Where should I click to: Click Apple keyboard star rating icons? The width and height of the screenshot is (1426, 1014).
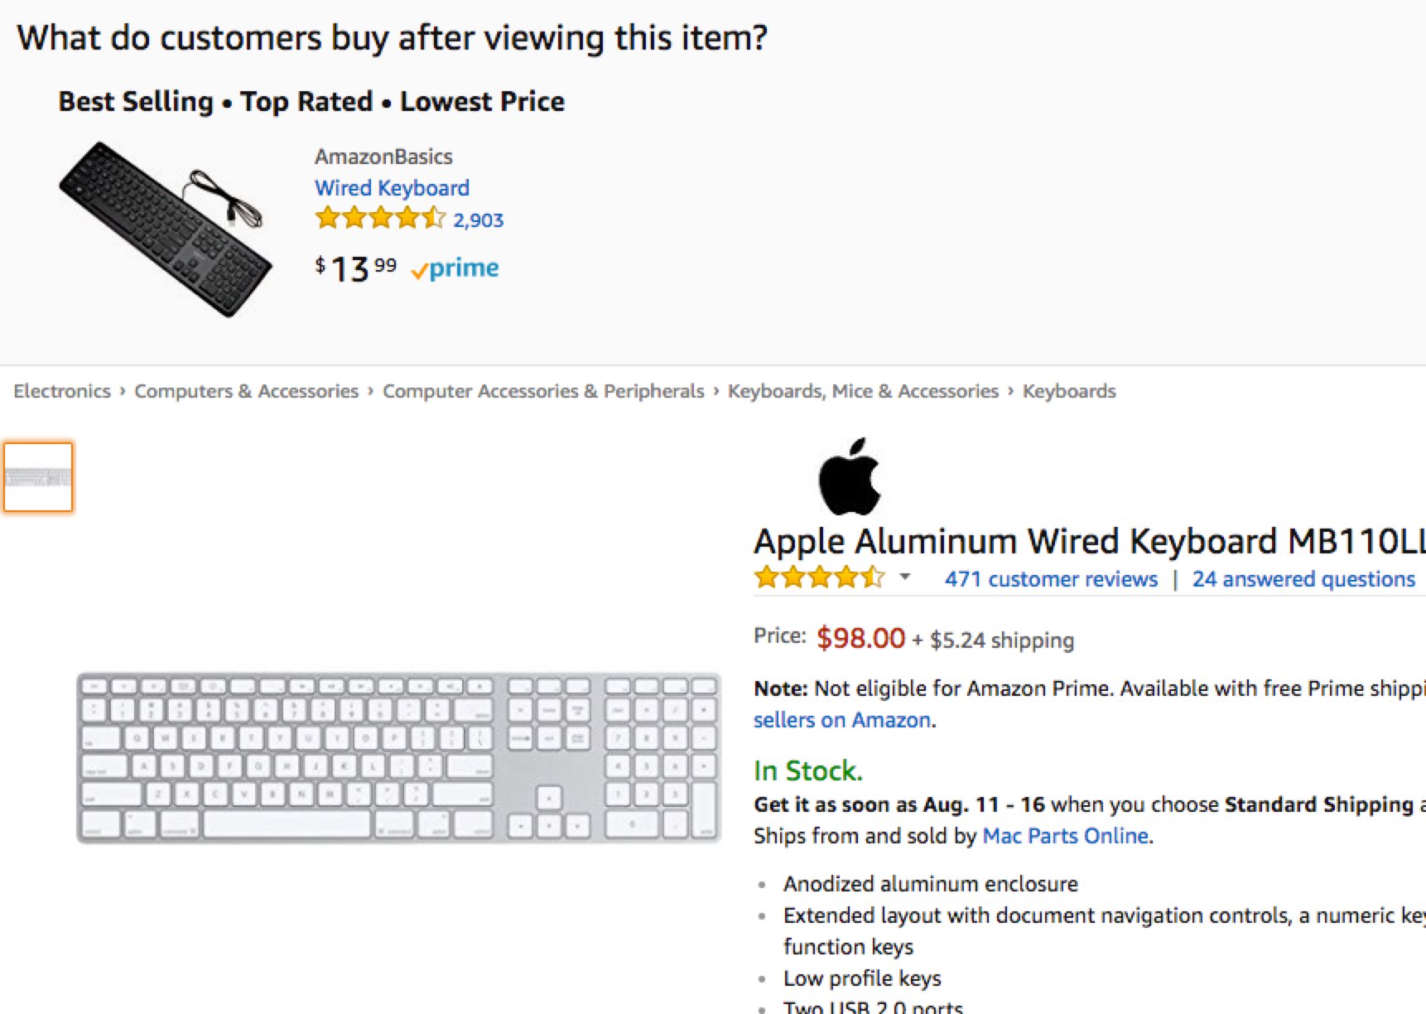[x=819, y=577]
